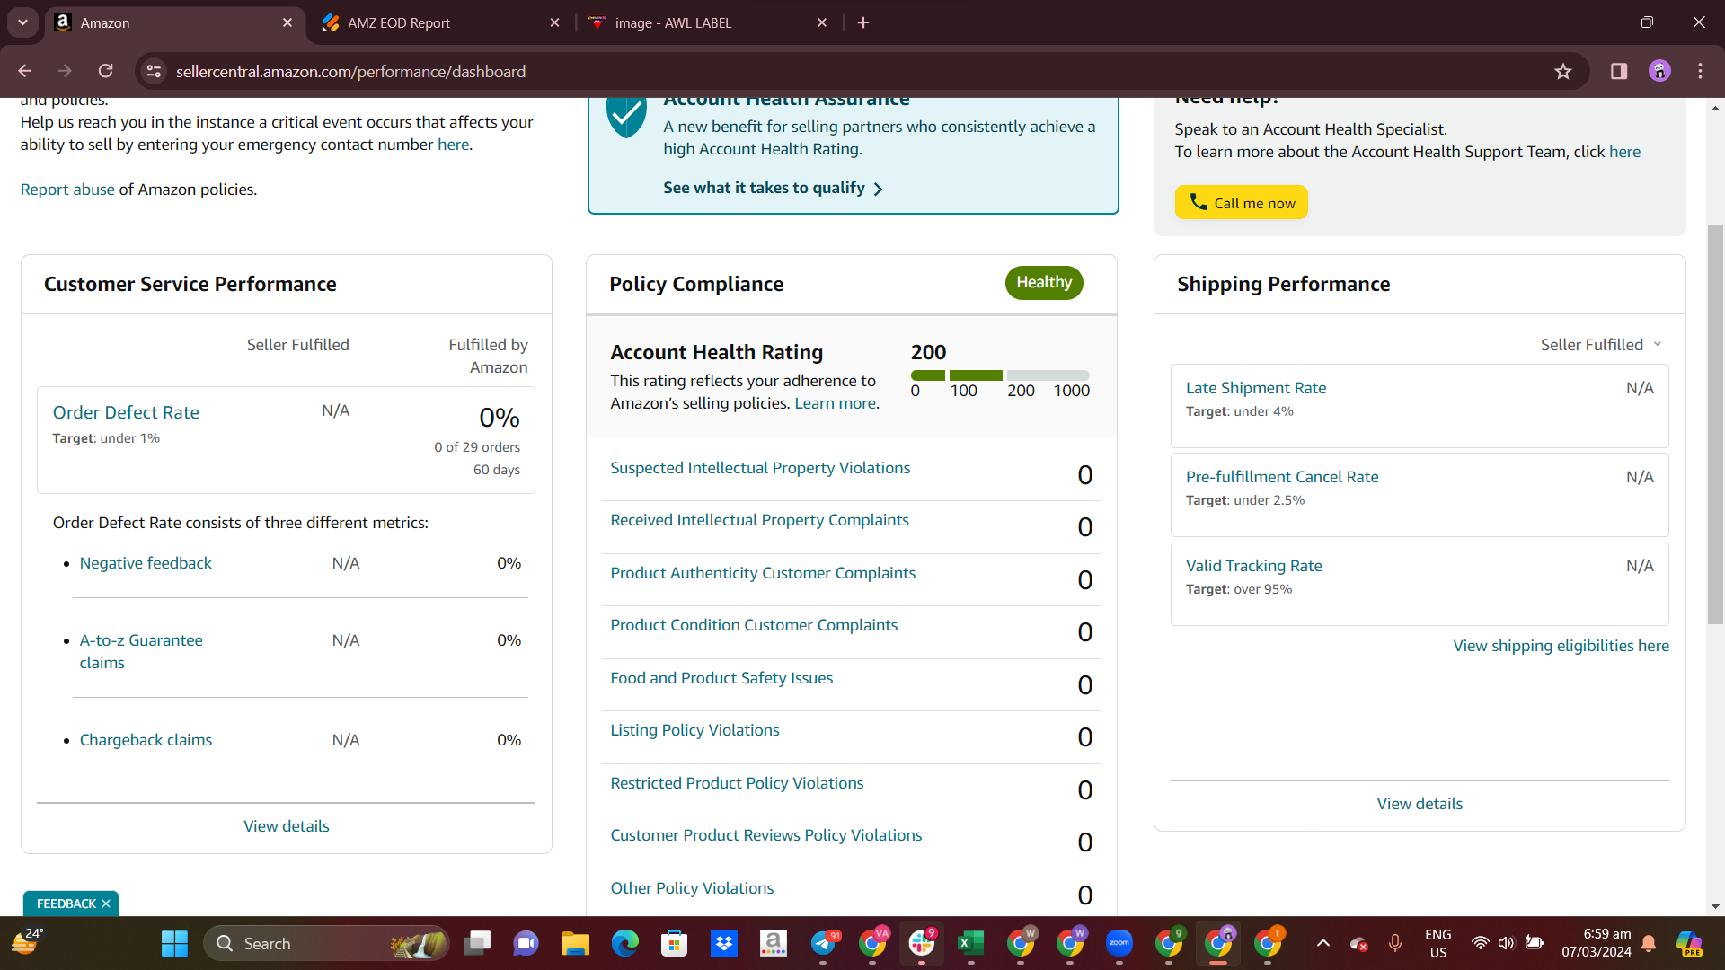Open the Chrome three-dot menu

[x=1700, y=71]
